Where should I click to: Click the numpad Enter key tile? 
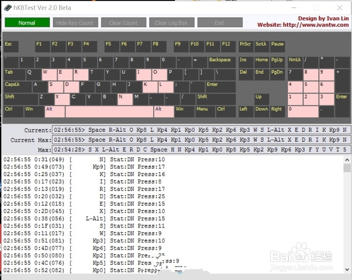(x=342, y=105)
